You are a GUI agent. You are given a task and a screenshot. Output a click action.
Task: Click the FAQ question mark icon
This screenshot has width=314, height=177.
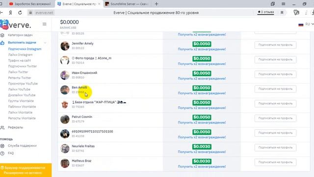pos(2,153)
